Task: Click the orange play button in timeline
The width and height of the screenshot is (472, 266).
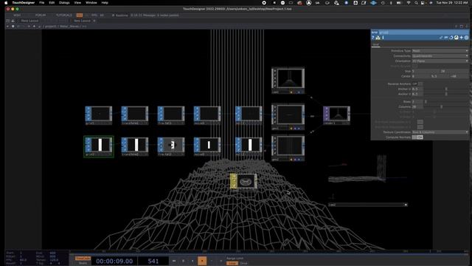Action: tap(202, 261)
